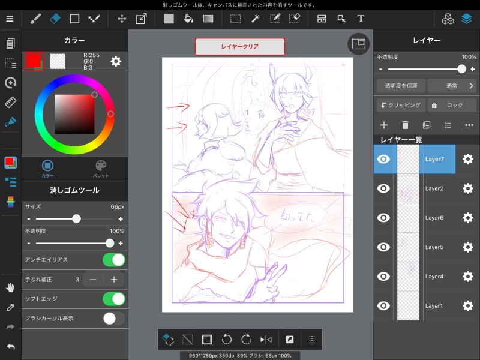Select the Hand pan tool

coord(10,288)
